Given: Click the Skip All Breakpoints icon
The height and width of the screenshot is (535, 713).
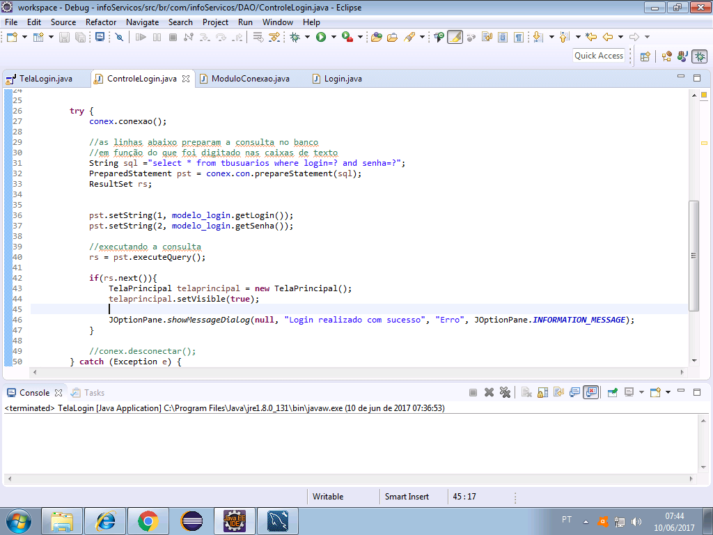Looking at the screenshot, I should tap(119, 37).
